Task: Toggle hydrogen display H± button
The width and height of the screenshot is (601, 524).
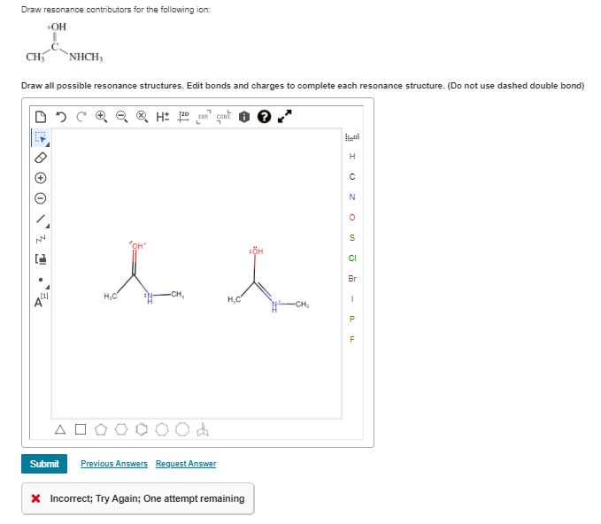Action: [163, 117]
